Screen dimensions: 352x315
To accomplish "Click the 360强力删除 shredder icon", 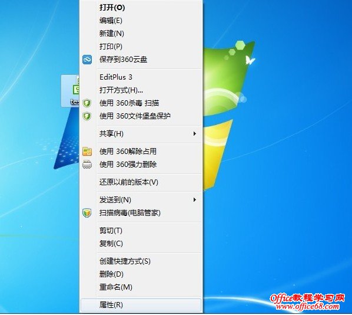I will click(x=87, y=165).
